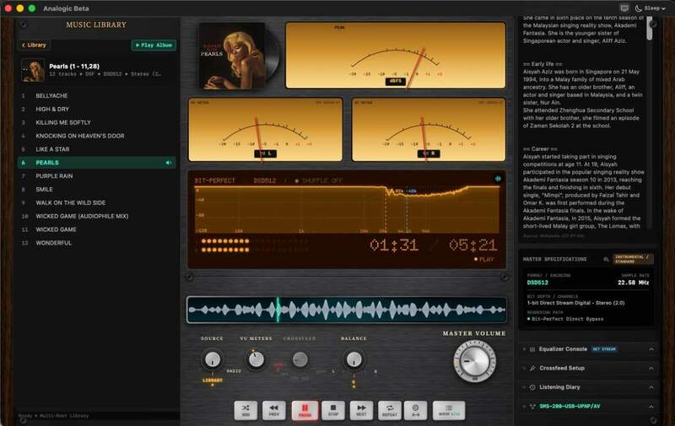Click the Master Volume knob

click(x=474, y=360)
